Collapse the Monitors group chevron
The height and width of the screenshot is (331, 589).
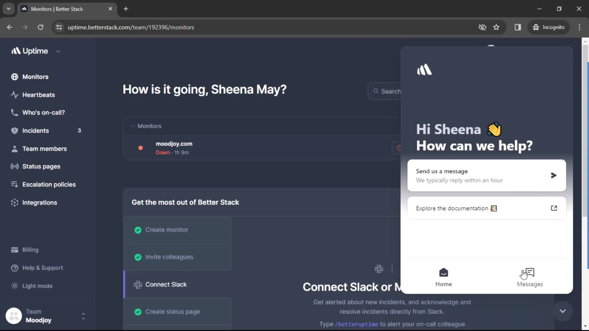tap(133, 126)
